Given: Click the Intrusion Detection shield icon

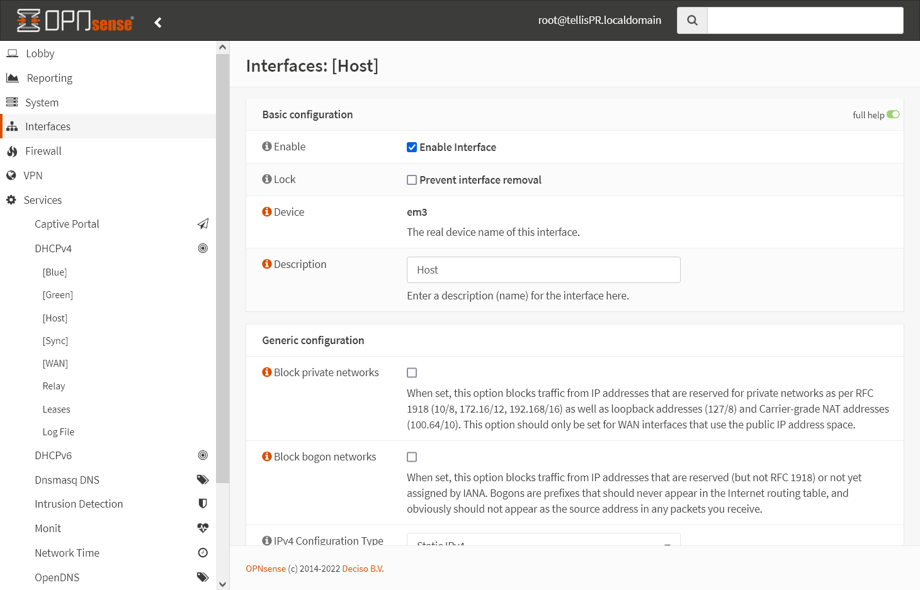Looking at the screenshot, I should click(x=203, y=504).
